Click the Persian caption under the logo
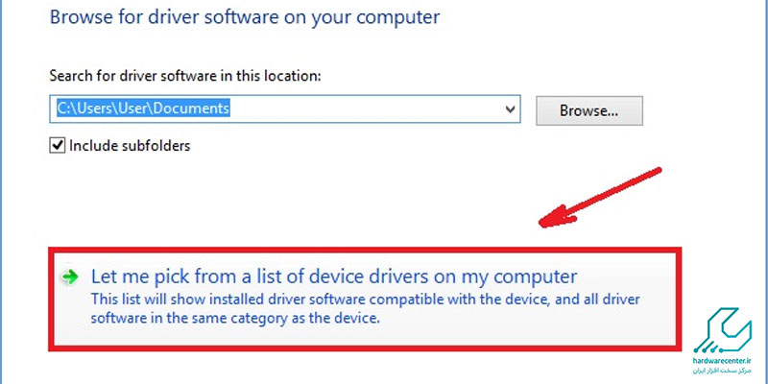This screenshot has width=768, height=384. [723, 371]
